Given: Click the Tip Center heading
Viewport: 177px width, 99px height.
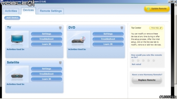Looking at the screenshot, I should click(136, 28).
